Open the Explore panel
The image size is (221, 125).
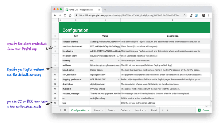tap(204, 110)
